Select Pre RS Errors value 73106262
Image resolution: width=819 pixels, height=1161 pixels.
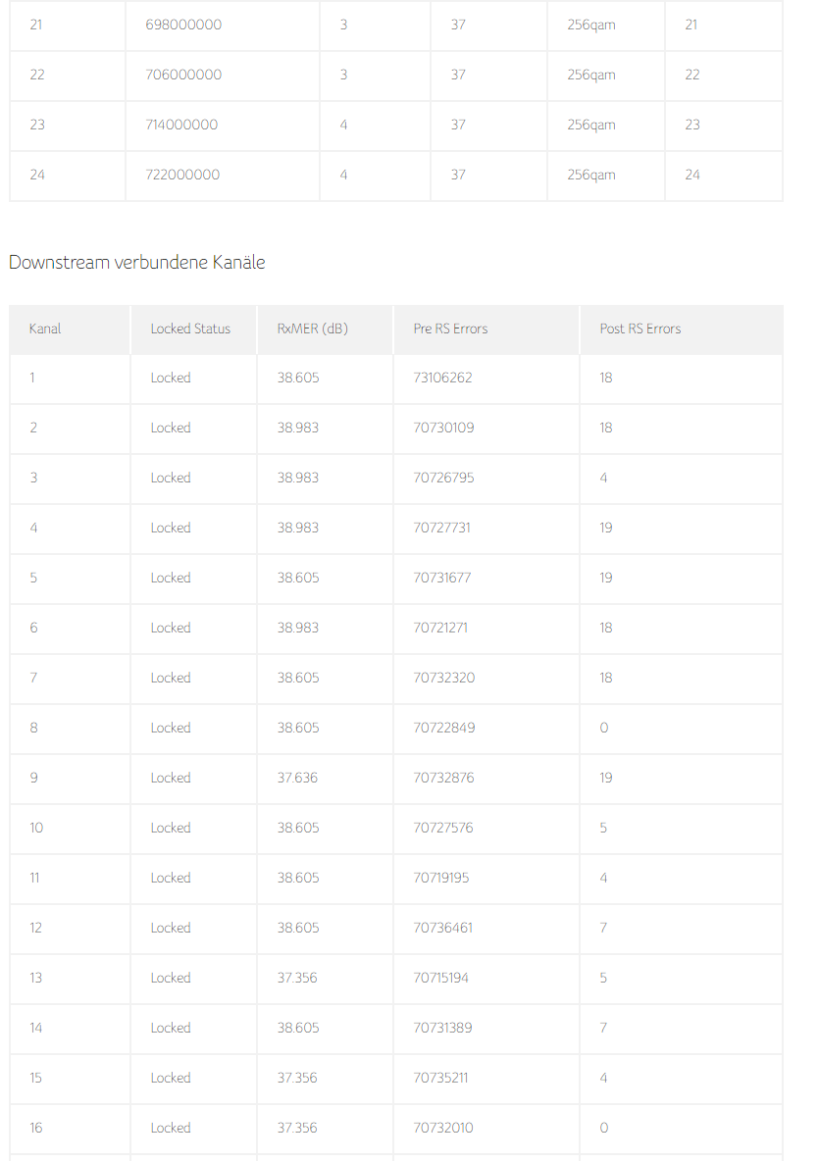click(442, 378)
